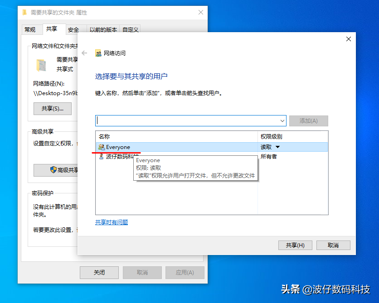The height and width of the screenshot is (303, 379).
Task: Close the network access dialog
Action: click(x=348, y=39)
